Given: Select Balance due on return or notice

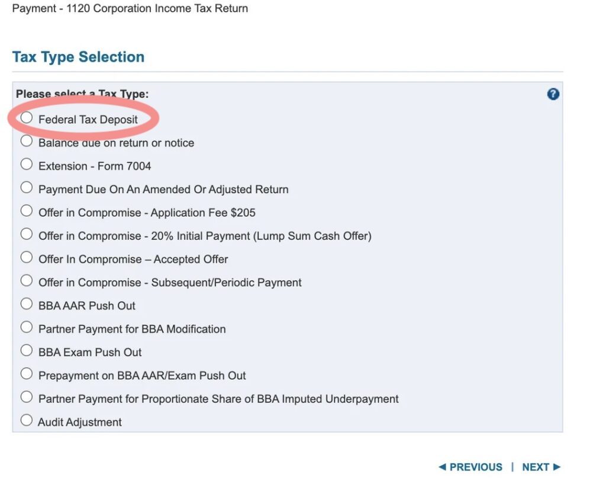Looking at the screenshot, I should (27, 141).
